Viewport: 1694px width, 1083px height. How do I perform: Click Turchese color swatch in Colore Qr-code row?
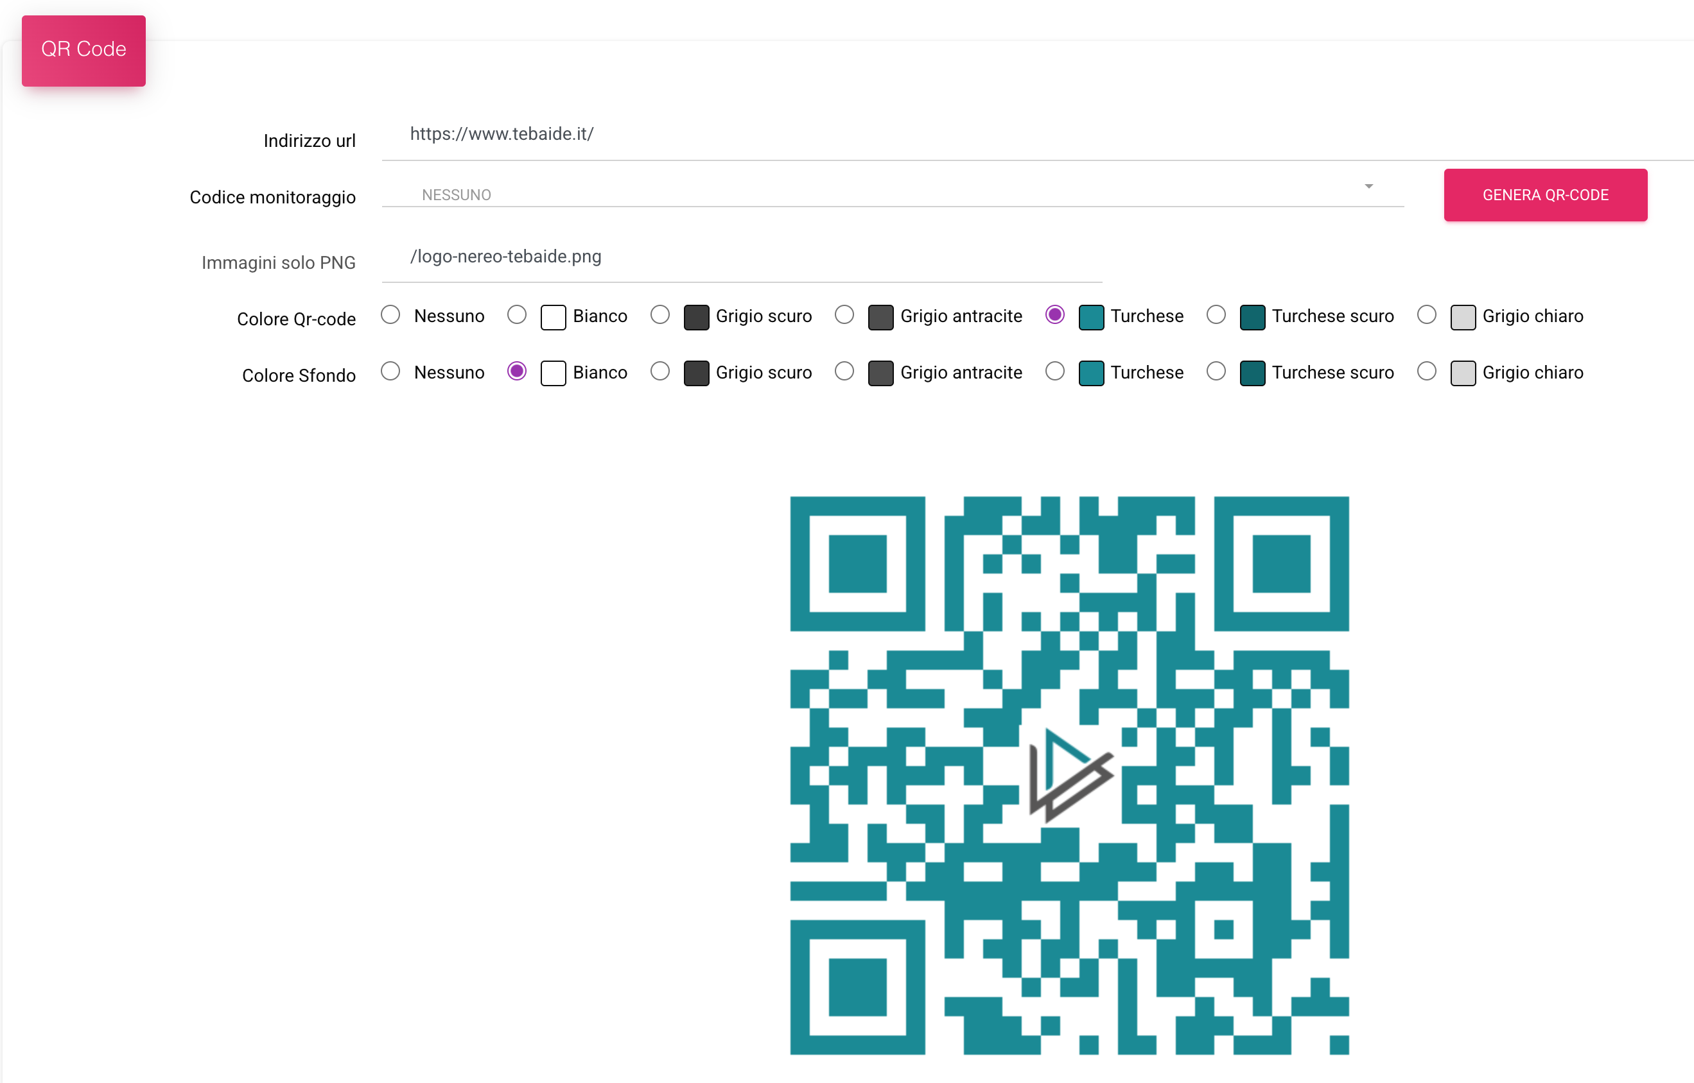click(1091, 316)
